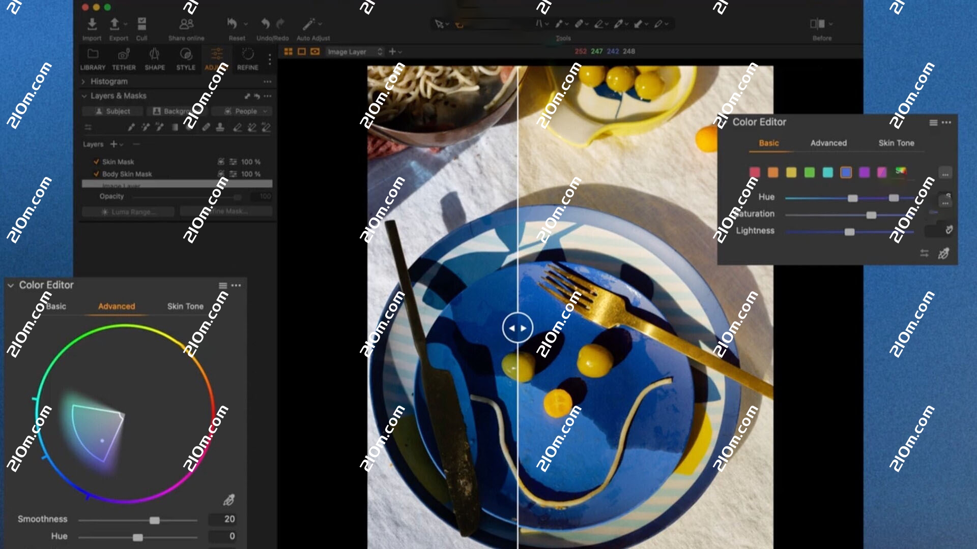Open the Image Layer dropdown above the viewer
This screenshot has width=977, height=549.
(355, 51)
